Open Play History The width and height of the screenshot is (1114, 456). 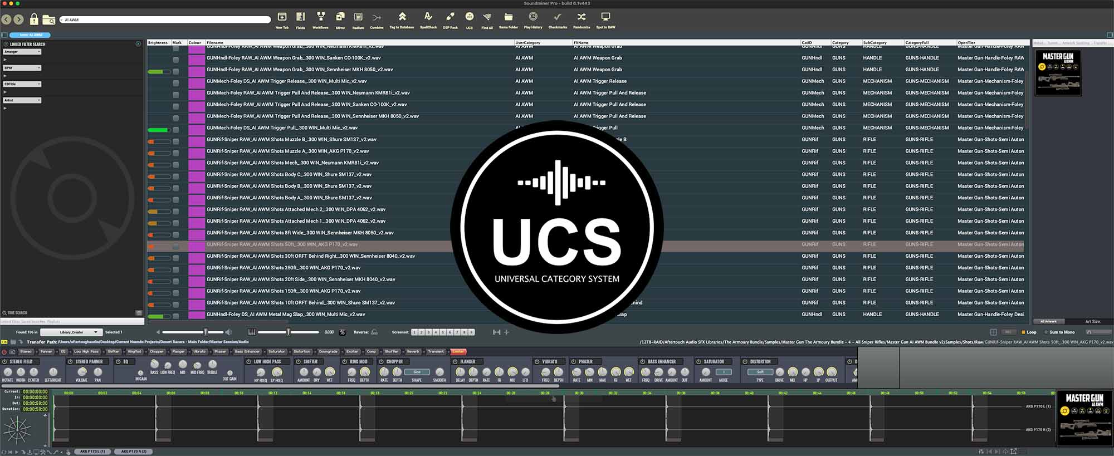coord(532,17)
